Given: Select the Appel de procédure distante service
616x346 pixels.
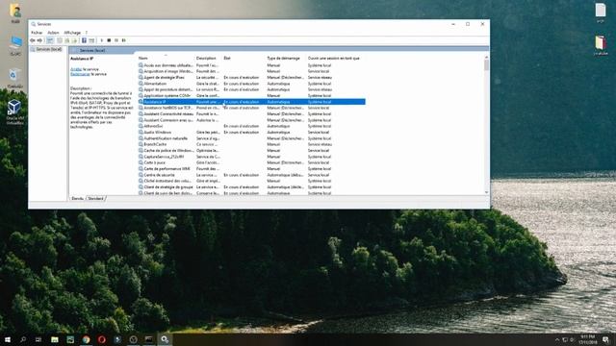Looking at the screenshot, I should tap(167, 89).
